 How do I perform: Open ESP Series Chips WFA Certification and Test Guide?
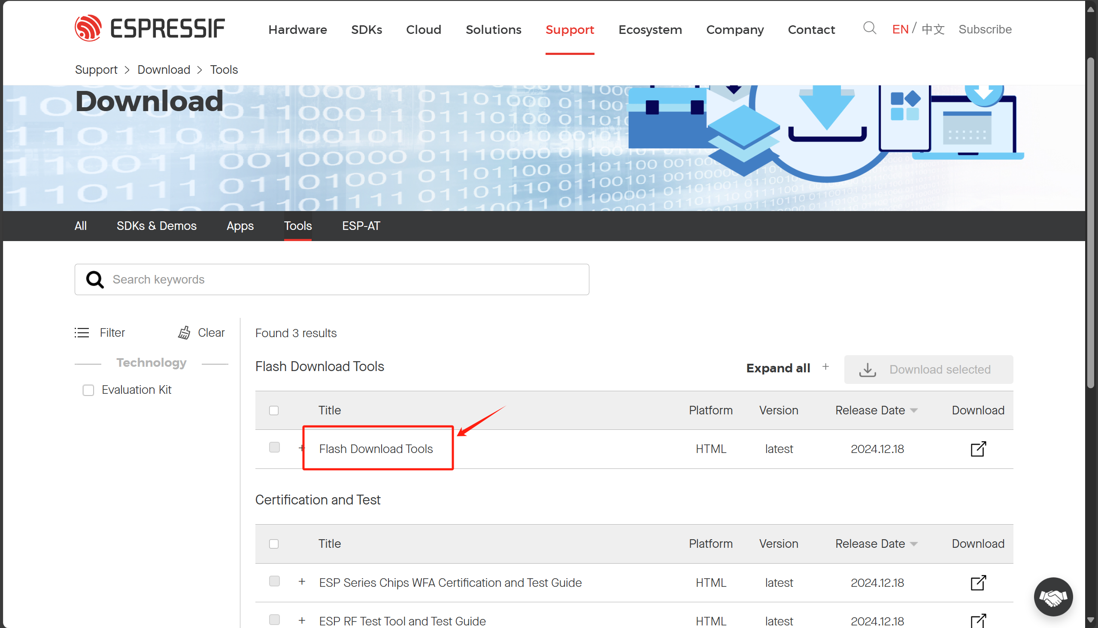[450, 583]
